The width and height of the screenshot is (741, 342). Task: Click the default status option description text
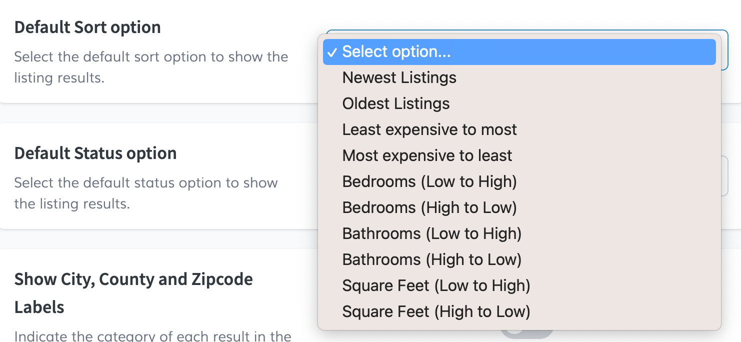tap(146, 193)
